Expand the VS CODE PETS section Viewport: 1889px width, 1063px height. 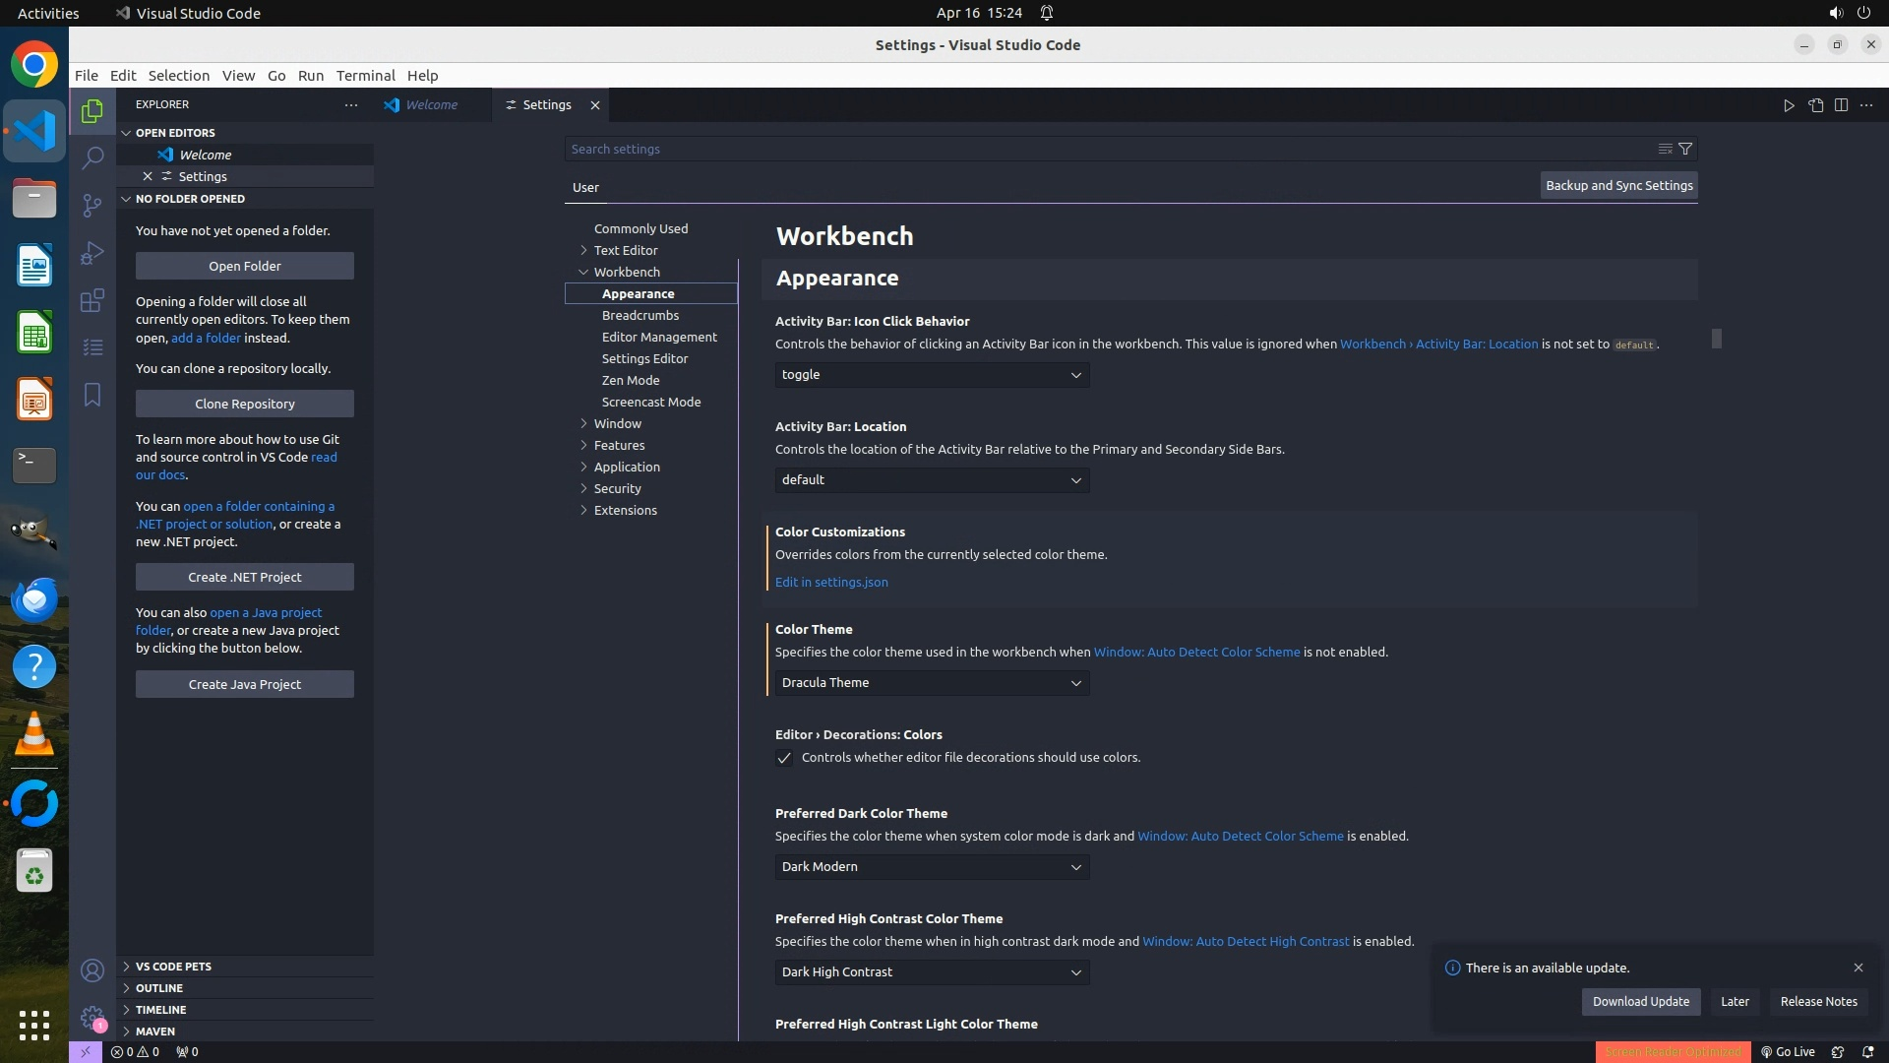(173, 967)
